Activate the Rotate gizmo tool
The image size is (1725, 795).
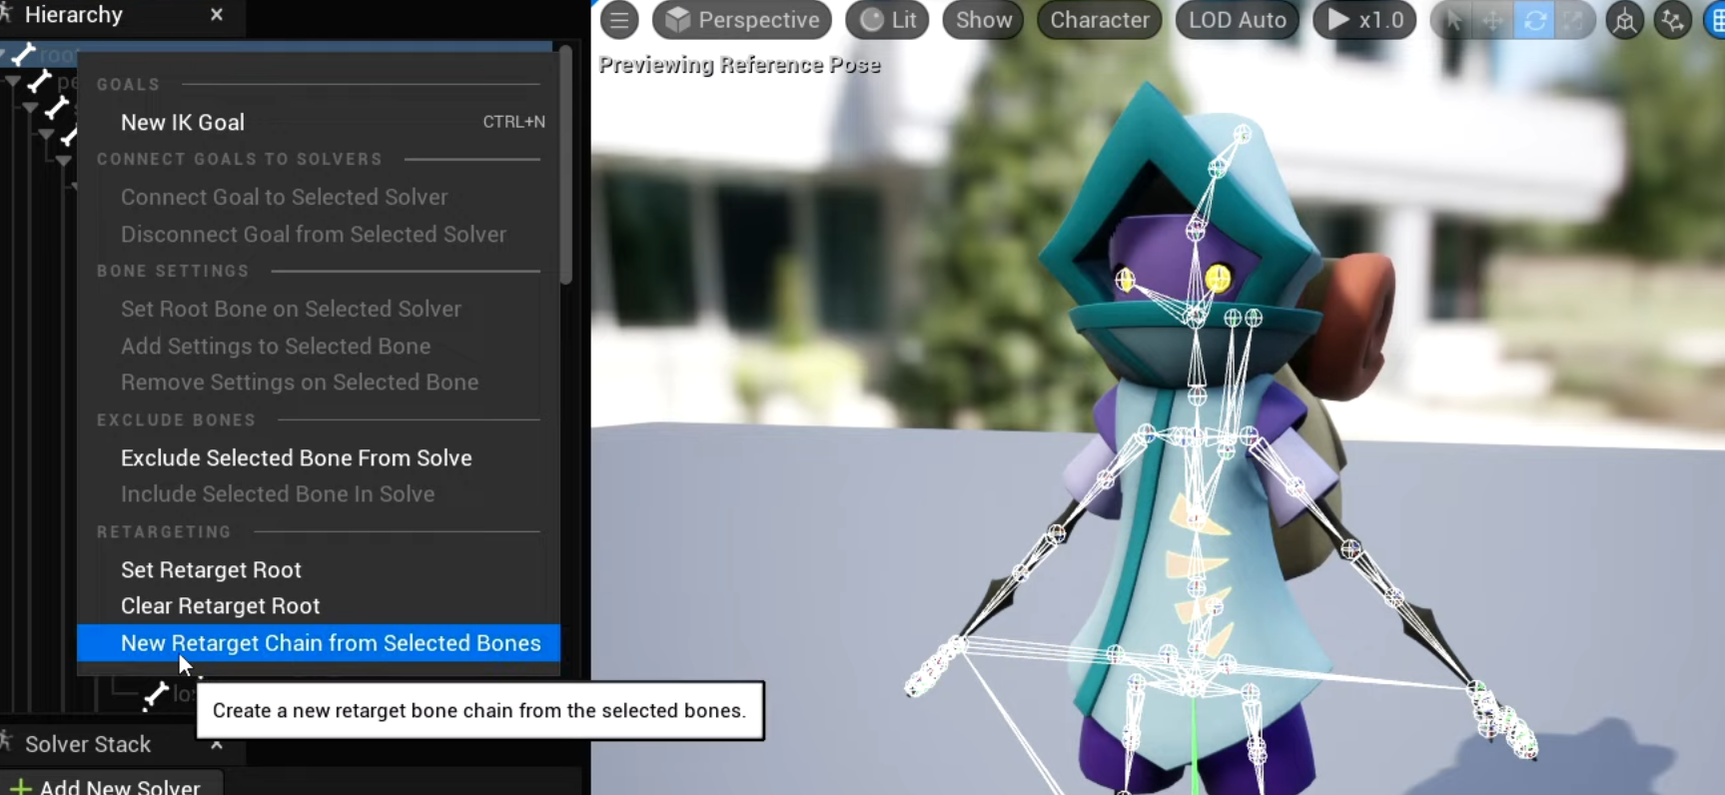[x=1534, y=21]
